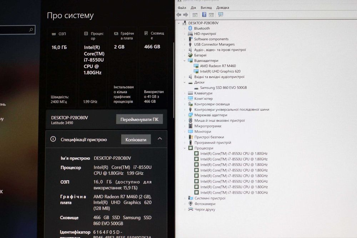This screenshot has width=357, height=238.
Task: Click the Процесор card at the top
Action: coord(93,67)
